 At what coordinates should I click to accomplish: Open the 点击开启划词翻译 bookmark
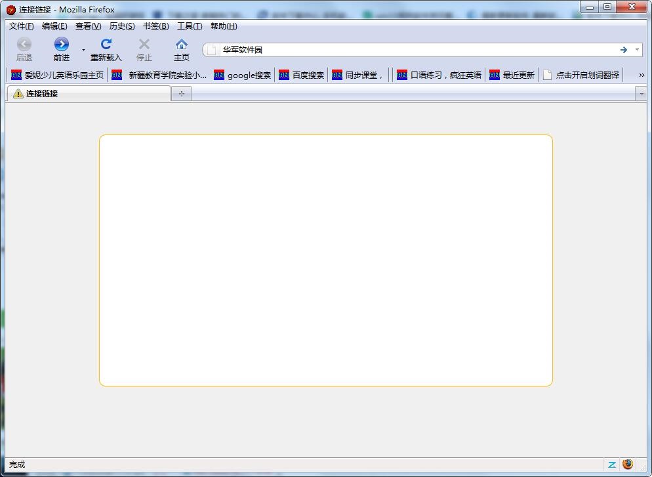(x=581, y=75)
